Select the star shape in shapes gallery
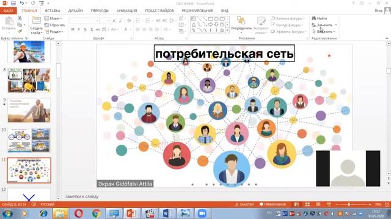 (222, 30)
